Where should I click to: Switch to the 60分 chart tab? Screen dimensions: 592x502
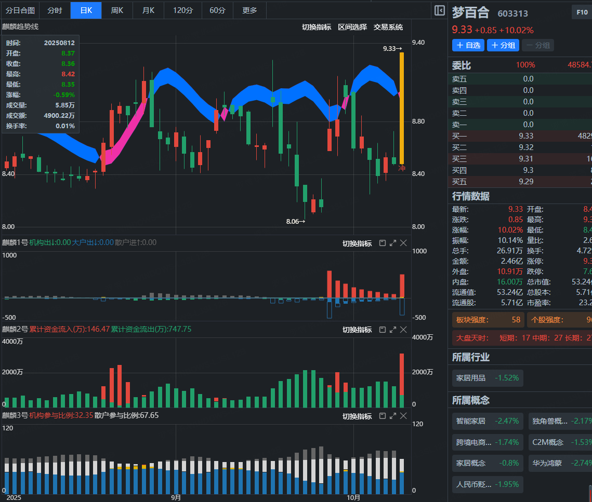coord(217,10)
